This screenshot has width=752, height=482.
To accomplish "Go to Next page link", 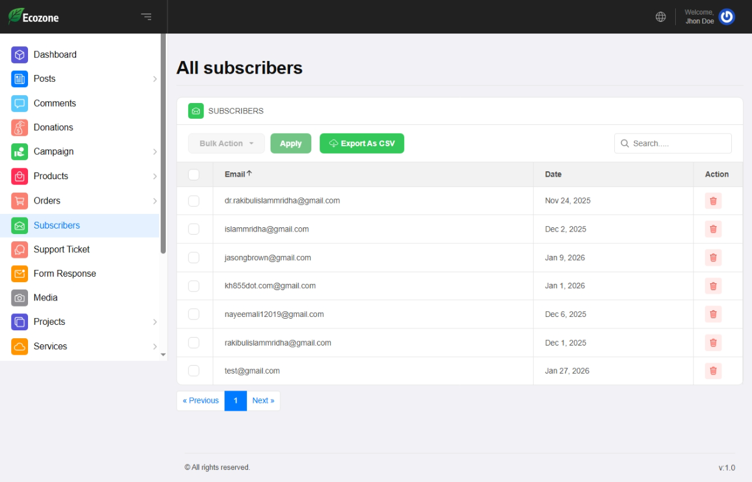I will point(263,401).
